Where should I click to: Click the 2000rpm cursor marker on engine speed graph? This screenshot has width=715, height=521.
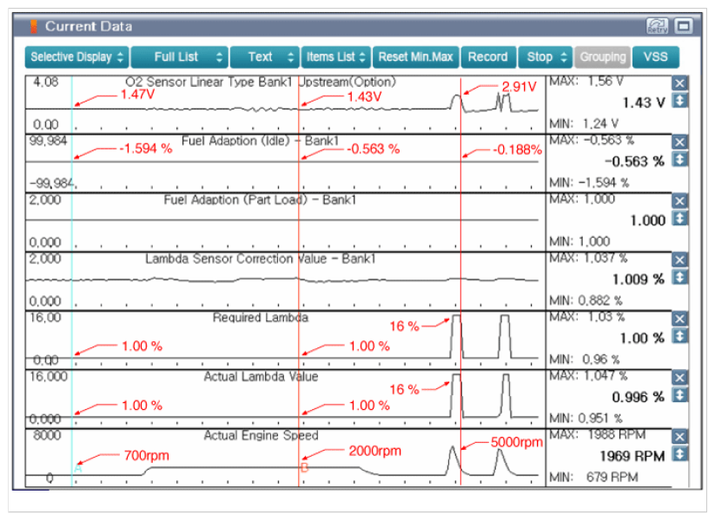point(304,467)
